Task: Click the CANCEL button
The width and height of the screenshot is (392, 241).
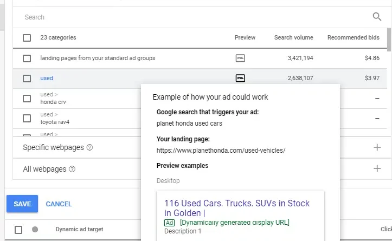Action: click(59, 204)
